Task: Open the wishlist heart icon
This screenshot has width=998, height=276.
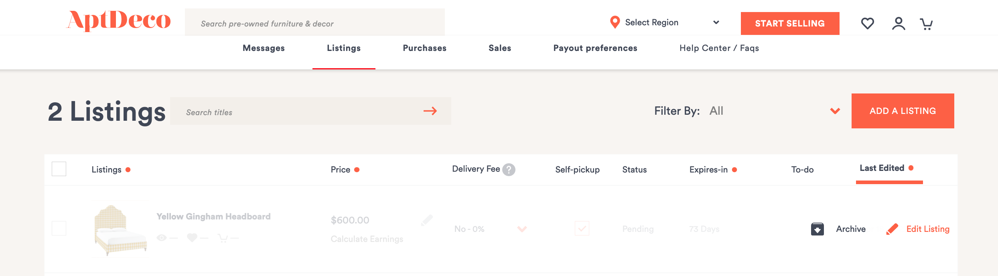Action: [x=867, y=23]
